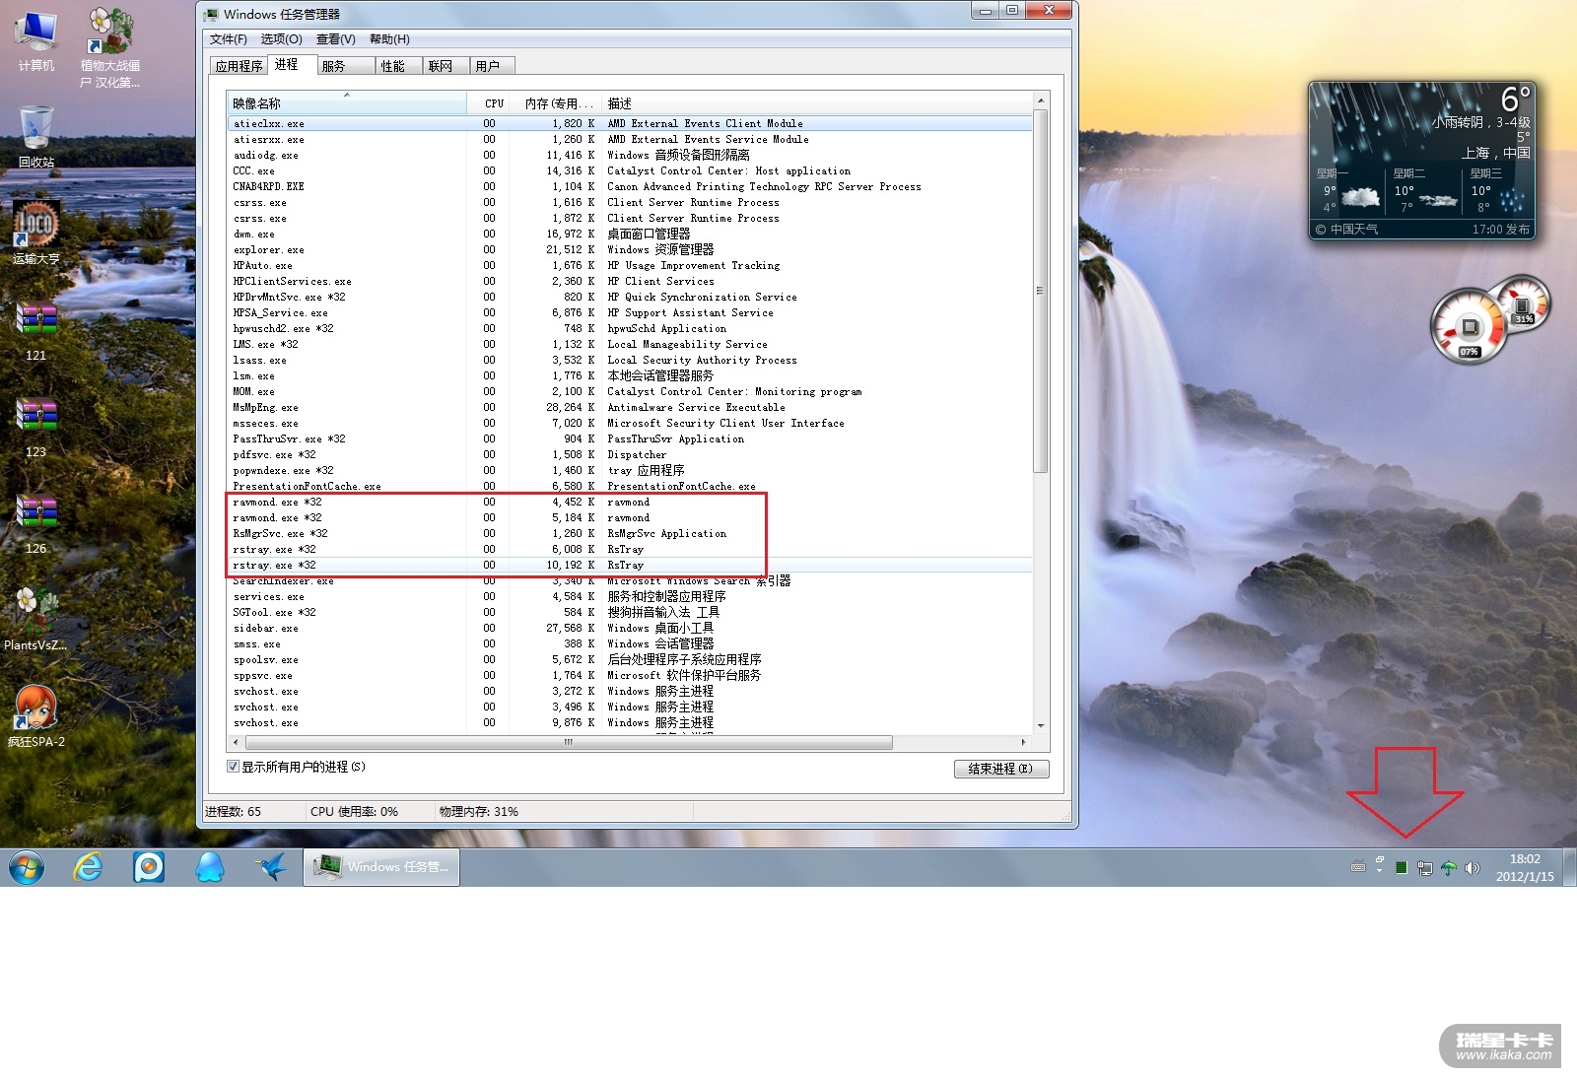The height and width of the screenshot is (1079, 1577).
Task: Select the explorer.exe process row
Action: click(630, 250)
